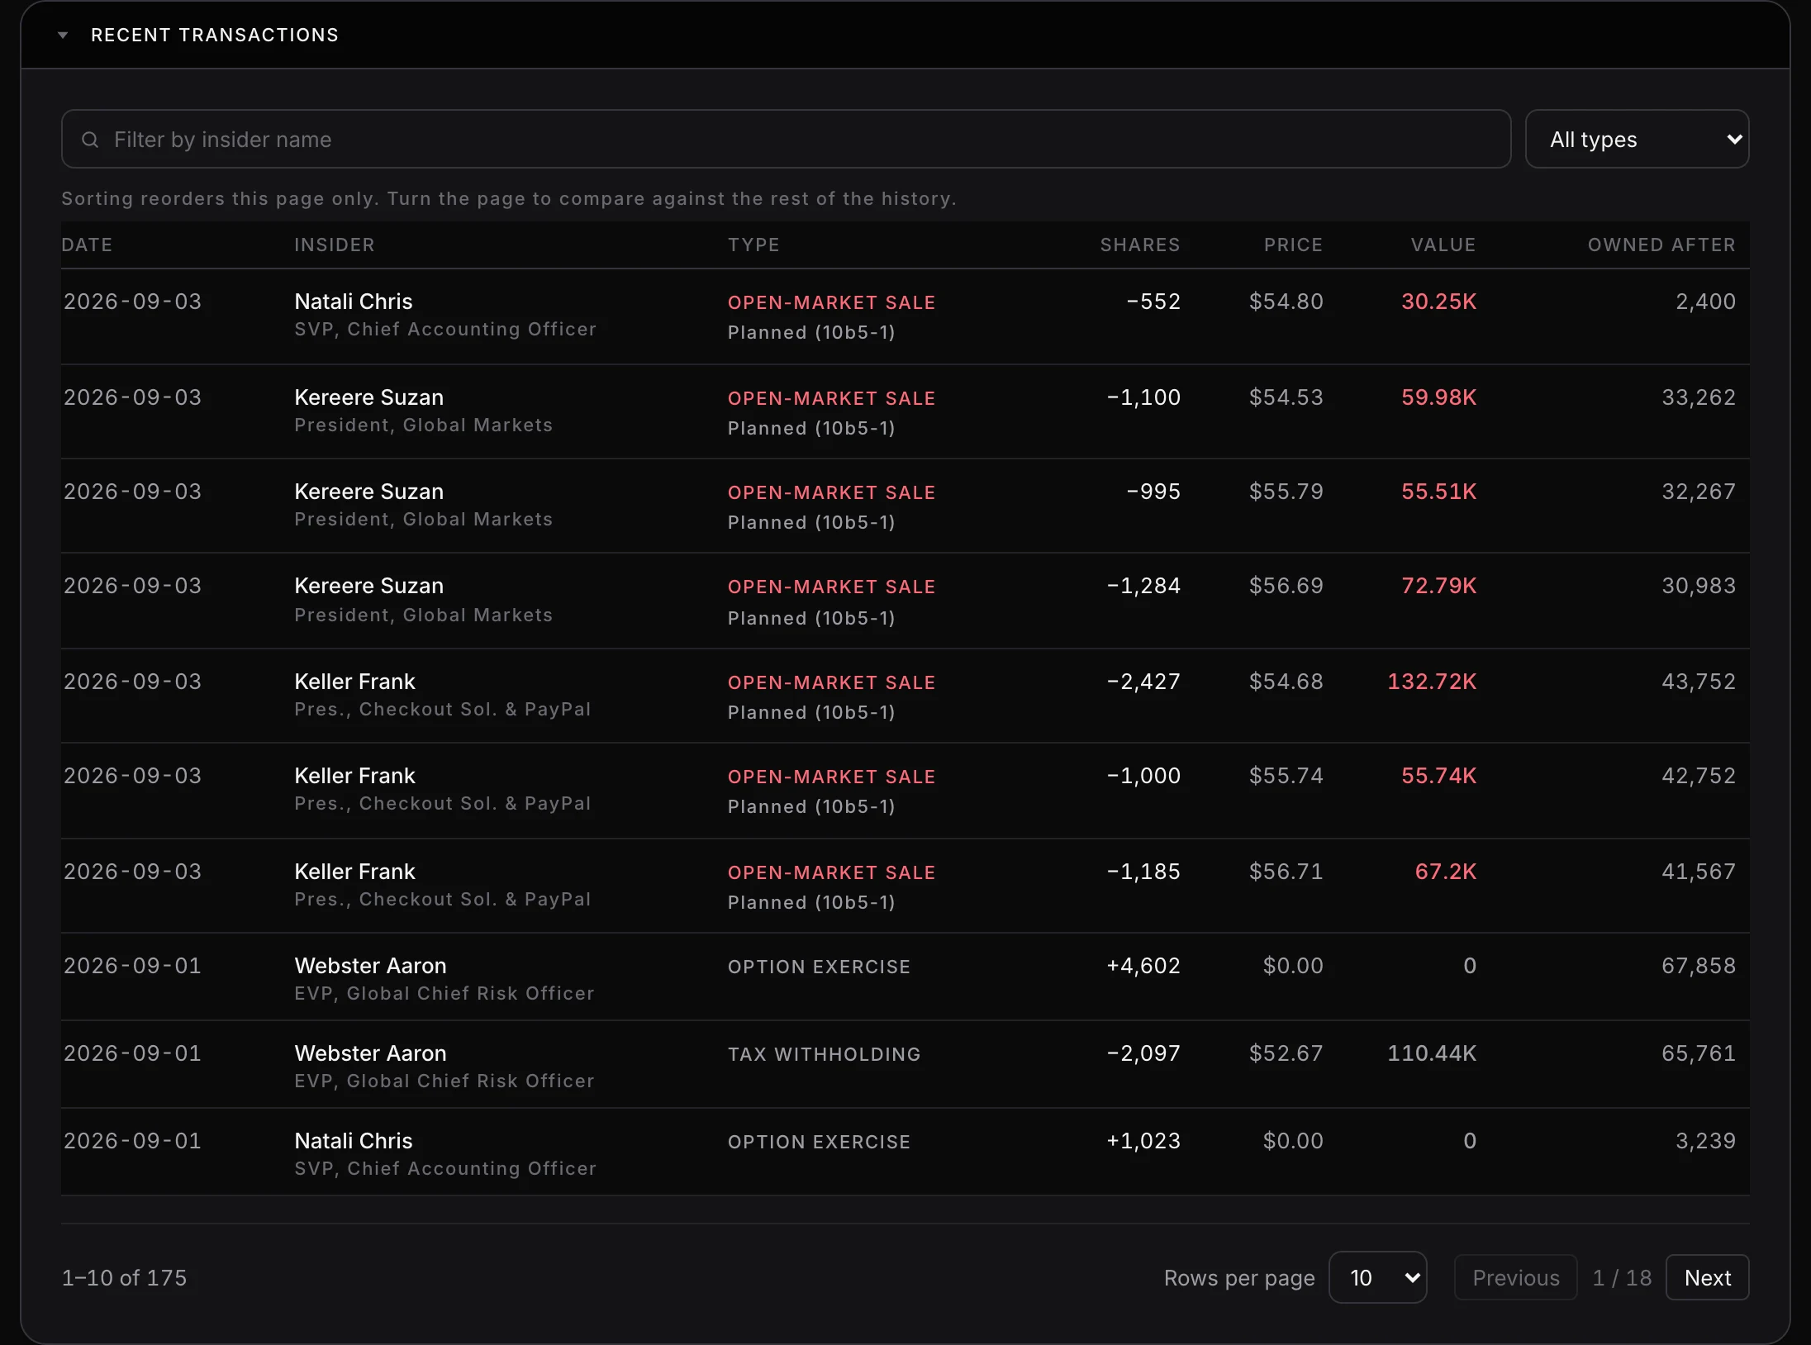This screenshot has width=1811, height=1345.
Task: Click the 32,267 owned after cell
Action: click(1699, 492)
